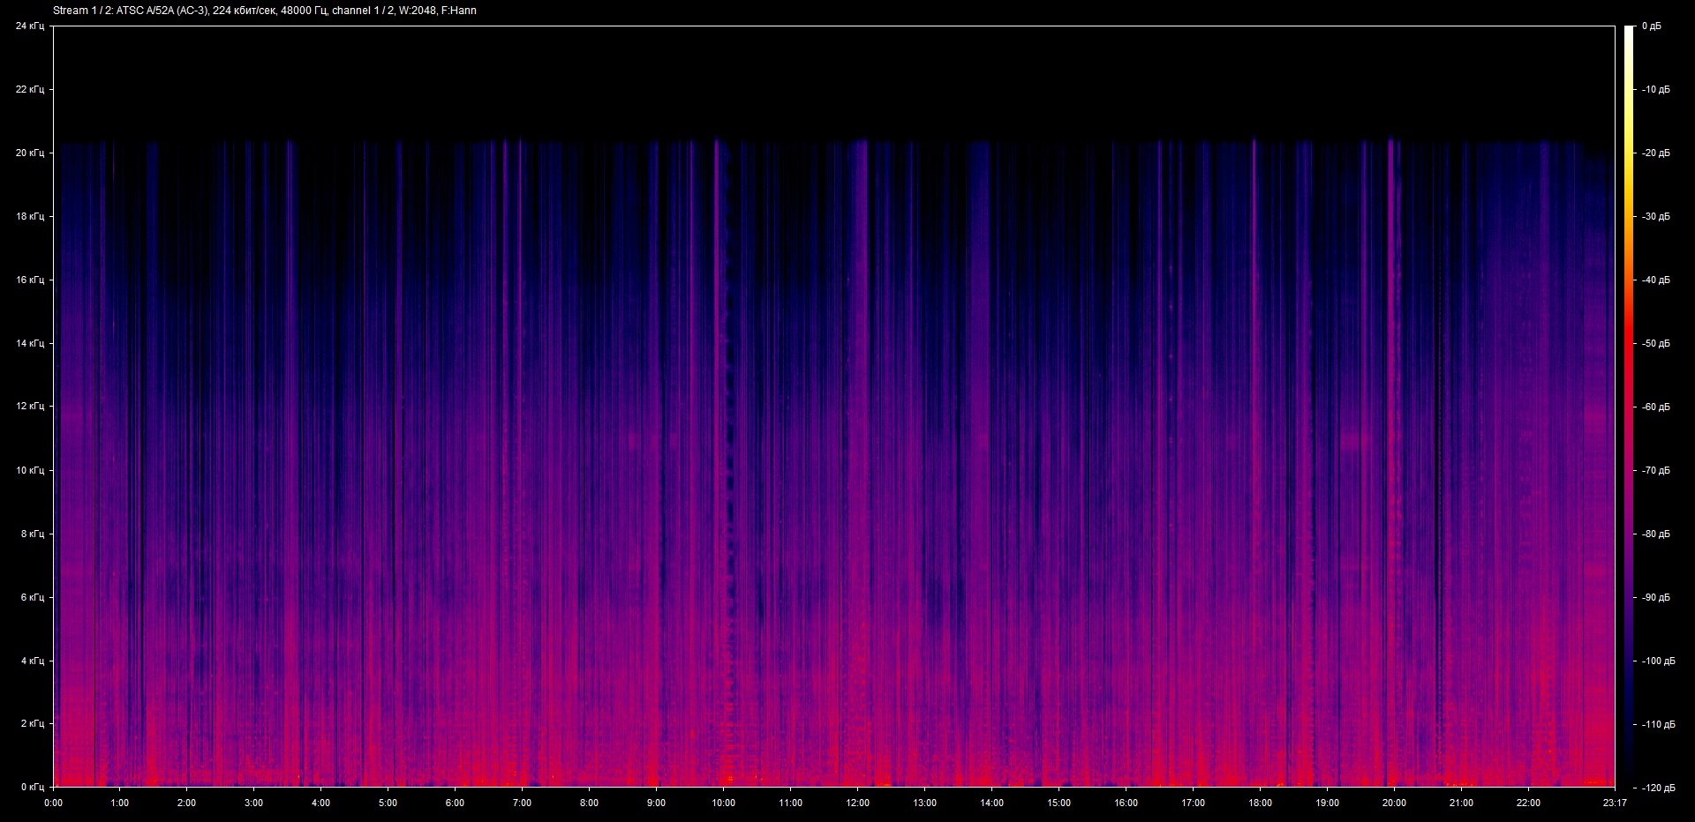
Task: Click the 10:00 time axis marker
Action: click(723, 803)
